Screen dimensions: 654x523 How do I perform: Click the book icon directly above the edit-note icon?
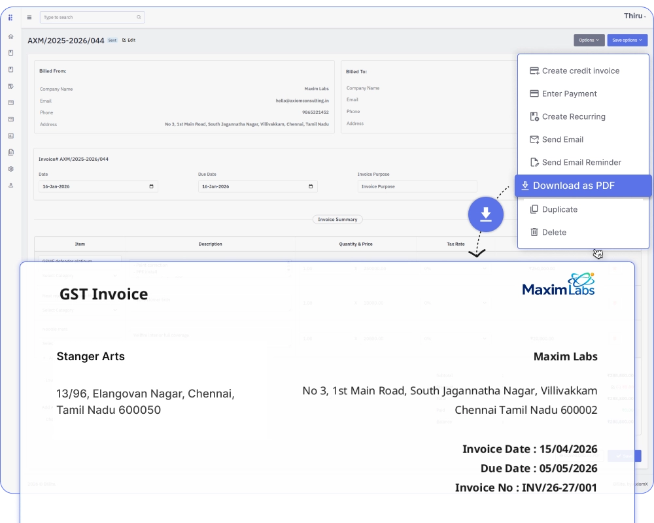[11, 70]
